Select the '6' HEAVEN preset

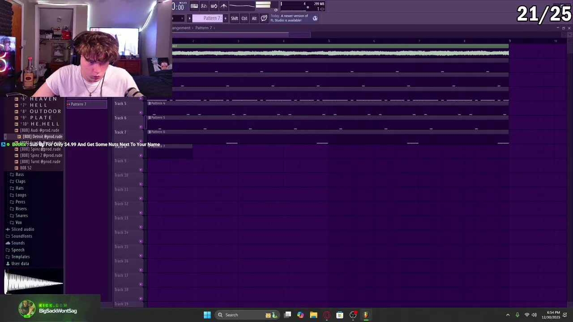coord(39,99)
